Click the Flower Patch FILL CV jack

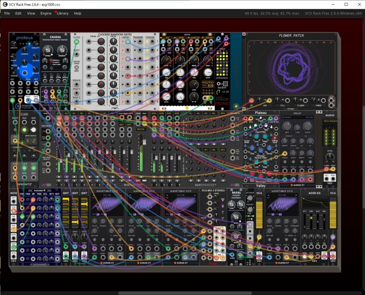click(x=288, y=100)
